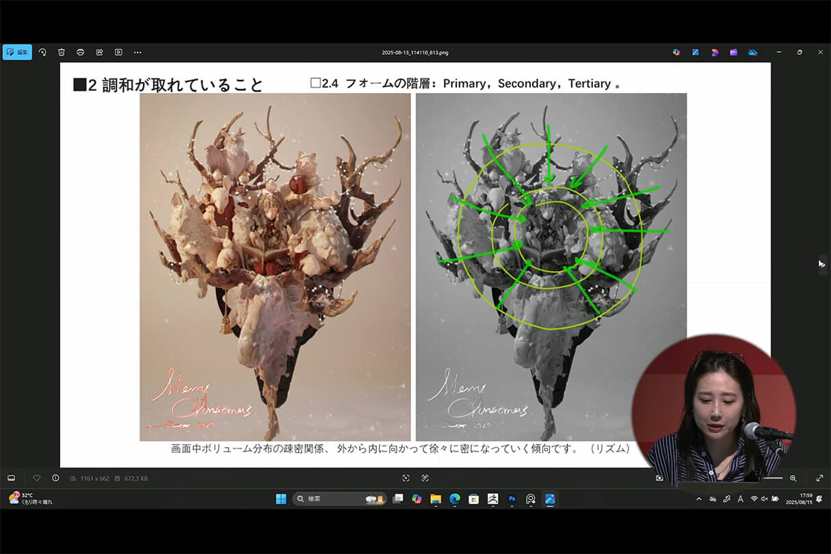The image size is (831, 554).
Task: Toggle actual size view of the image
Action: tap(425, 478)
